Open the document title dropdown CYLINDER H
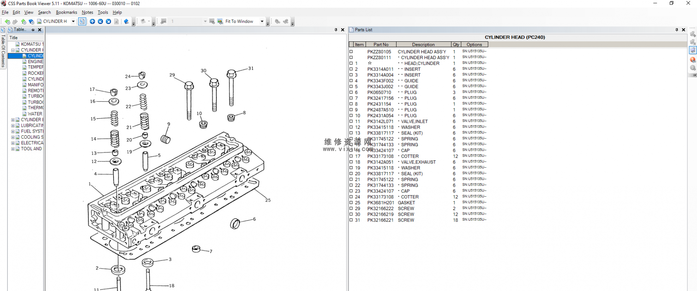The width and height of the screenshot is (697, 291). [x=73, y=22]
